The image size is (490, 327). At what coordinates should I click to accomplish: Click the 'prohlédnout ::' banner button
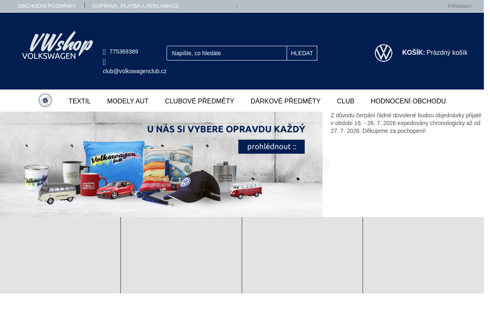(272, 147)
